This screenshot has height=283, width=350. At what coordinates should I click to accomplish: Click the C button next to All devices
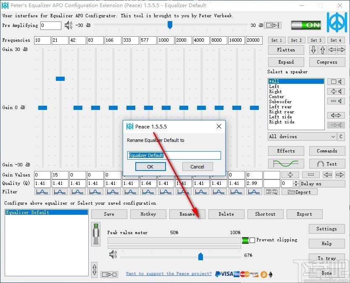click(341, 136)
